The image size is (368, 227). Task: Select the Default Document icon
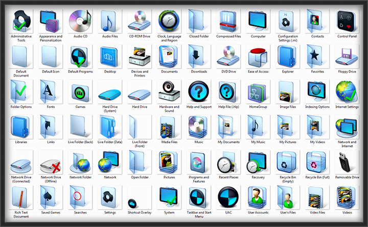pyautogui.click(x=20, y=57)
